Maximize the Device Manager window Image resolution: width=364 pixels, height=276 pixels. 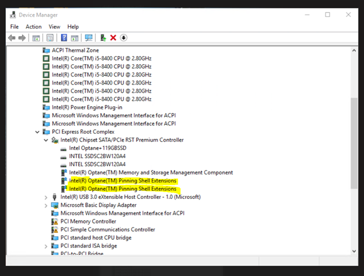click(328, 15)
